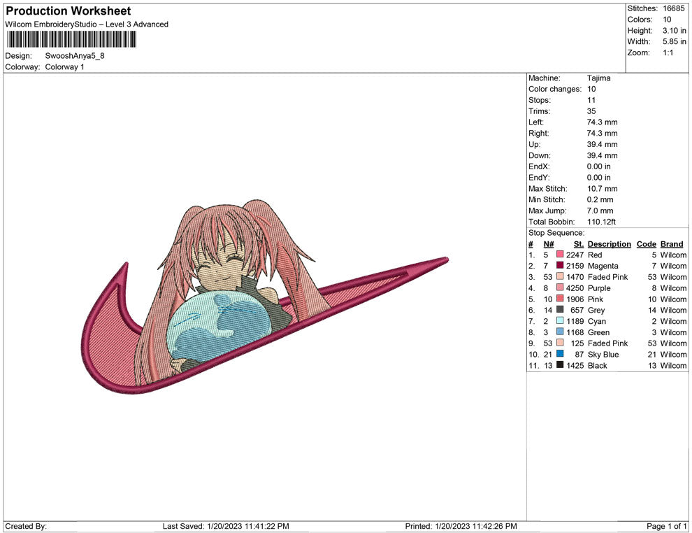Click the Red color swatch in row 1

(x=560, y=255)
